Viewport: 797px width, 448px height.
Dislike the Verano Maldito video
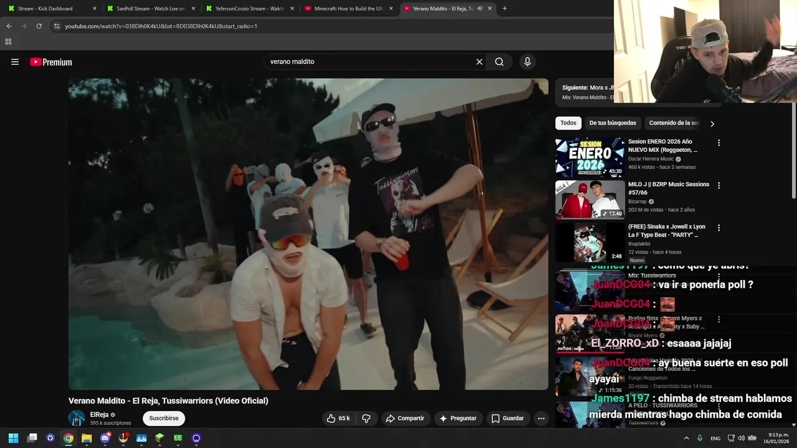(366, 418)
